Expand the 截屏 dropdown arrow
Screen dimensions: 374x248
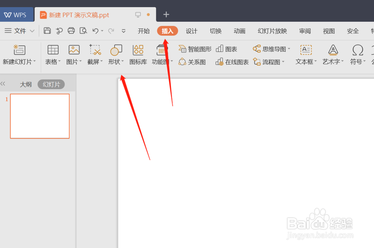101,61
